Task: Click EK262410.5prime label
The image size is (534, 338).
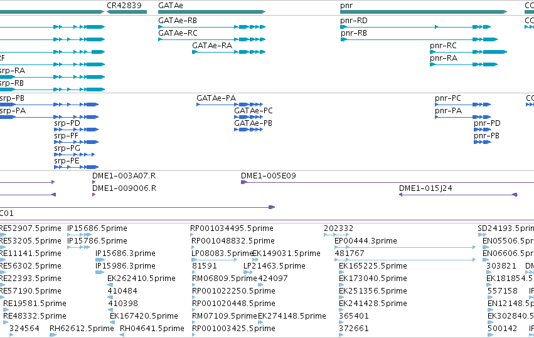Action: [x=141, y=279]
